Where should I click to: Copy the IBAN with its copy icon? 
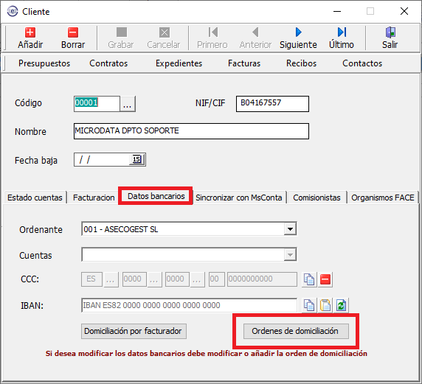click(309, 305)
